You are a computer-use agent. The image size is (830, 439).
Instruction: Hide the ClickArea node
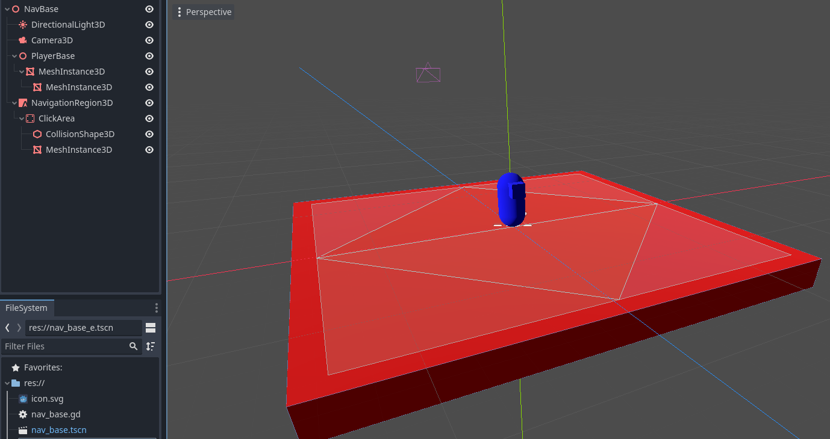[149, 118]
